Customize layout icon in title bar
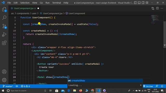Viewport: 166px width, 93px height. pos(147,3)
